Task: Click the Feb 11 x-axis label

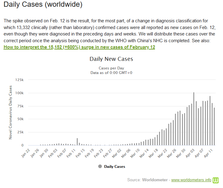Action: [72, 153]
